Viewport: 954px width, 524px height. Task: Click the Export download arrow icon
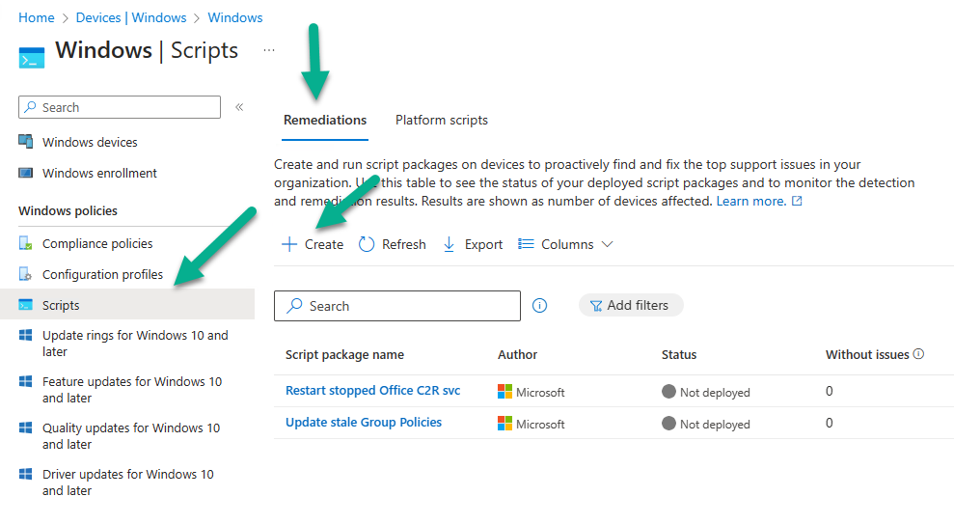point(449,244)
